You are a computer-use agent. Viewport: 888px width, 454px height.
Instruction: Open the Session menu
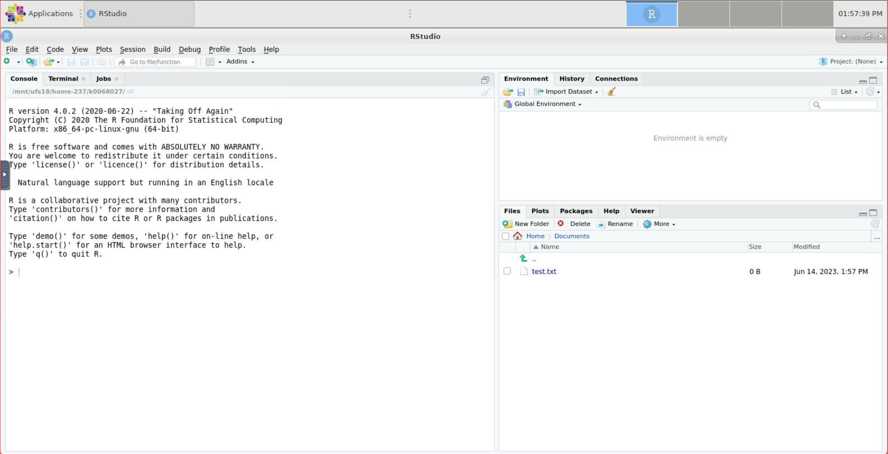(133, 49)
